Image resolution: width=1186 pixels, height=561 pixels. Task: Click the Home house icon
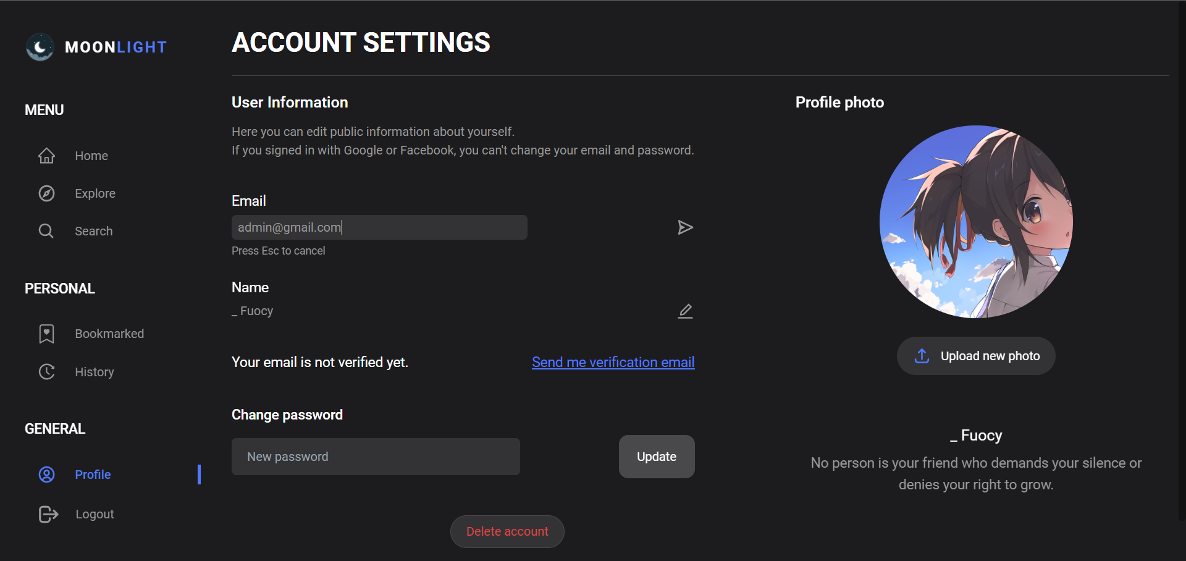tap(46, 156)
